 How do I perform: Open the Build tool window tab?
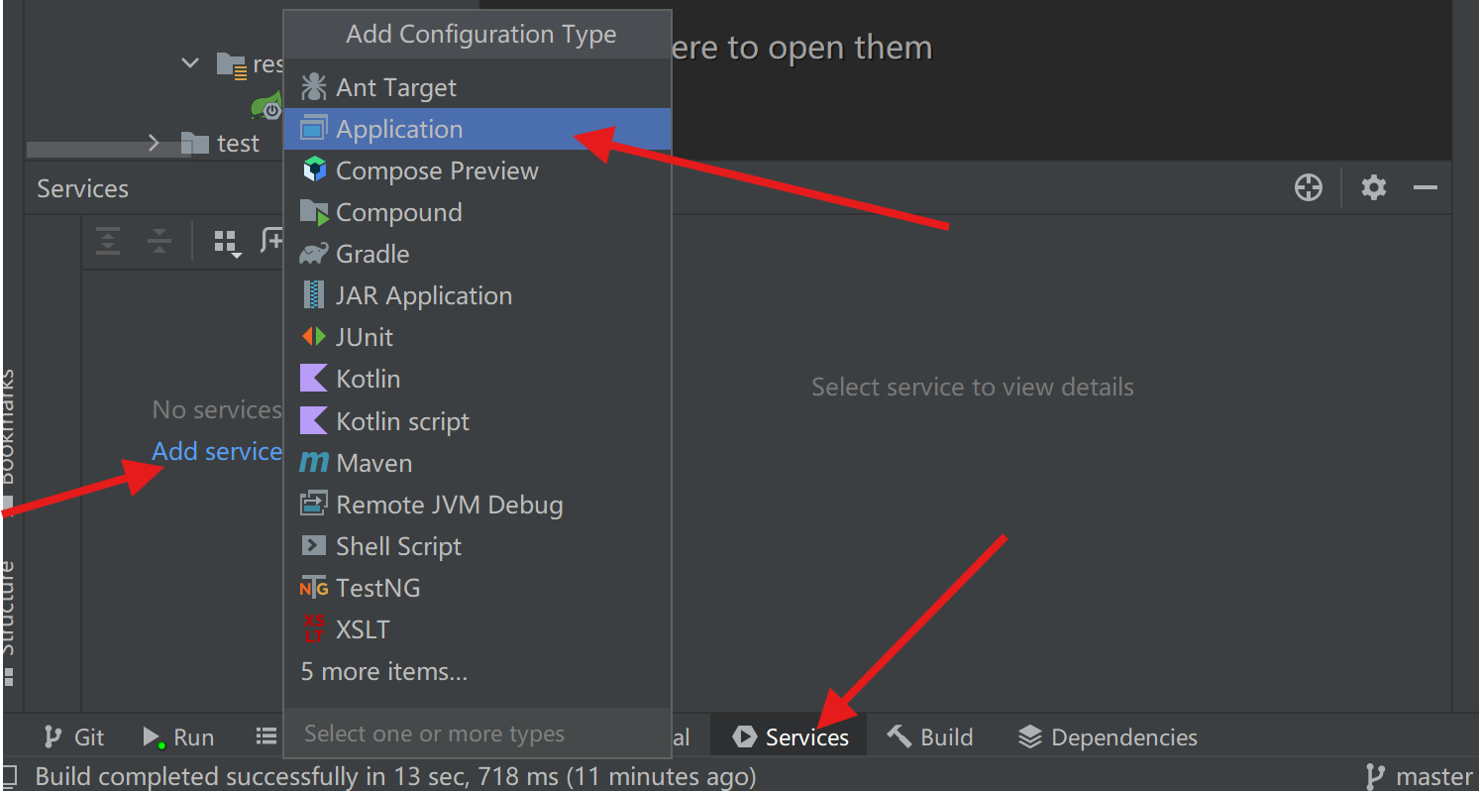pyautogui.click(x=930, y=737)
